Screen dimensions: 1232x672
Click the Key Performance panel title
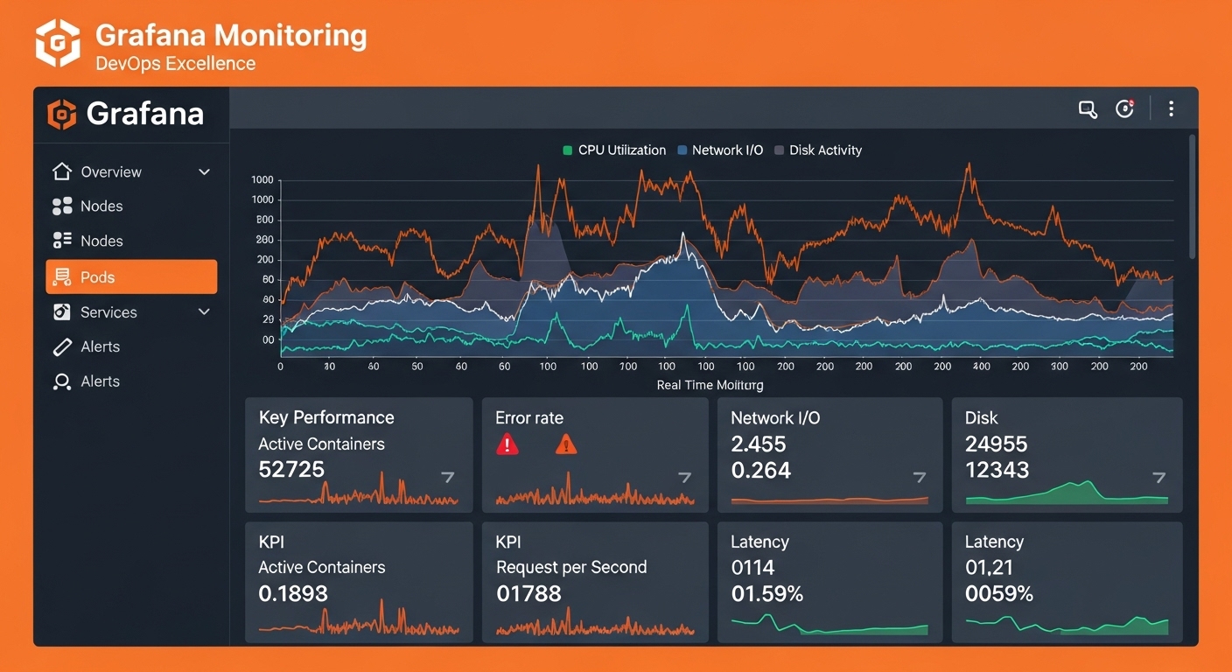pyautogui.click(x=326, y=417)
